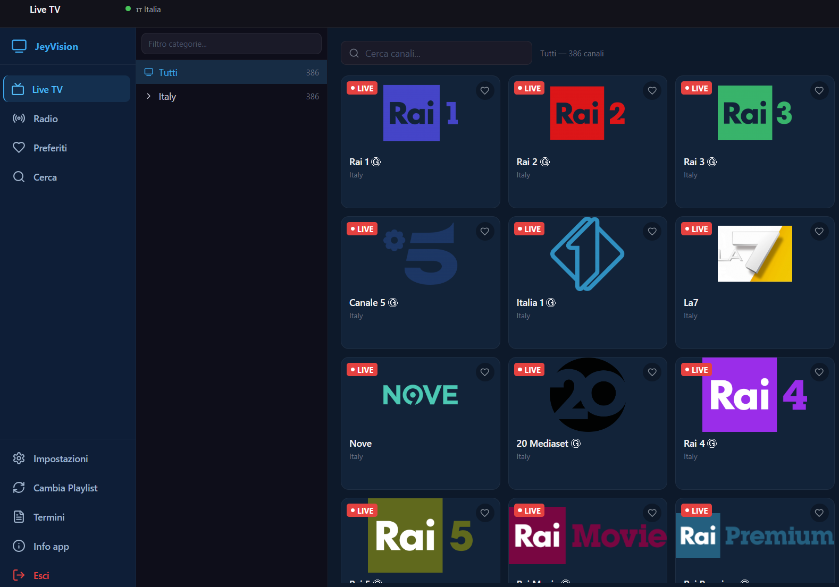Screen dimensions: 839x587
Task: Click the 'Tutti — 386 canali' count text
Action: click(572, 54)
